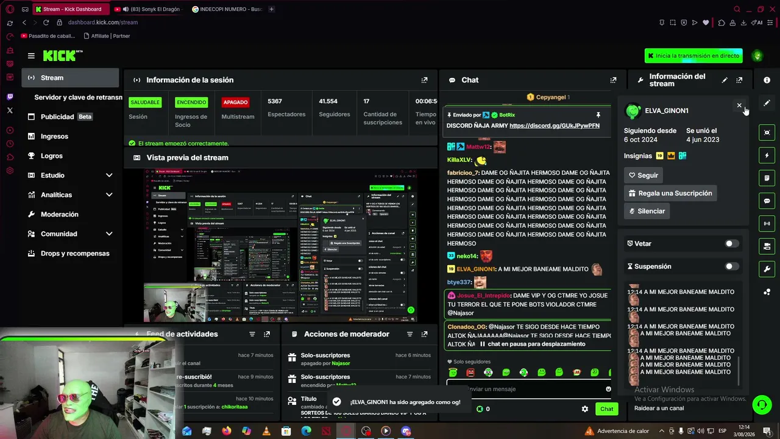The image size is (780, 439).
Task: Edit stream info with the header pencil icon
Action: point(725,80)
